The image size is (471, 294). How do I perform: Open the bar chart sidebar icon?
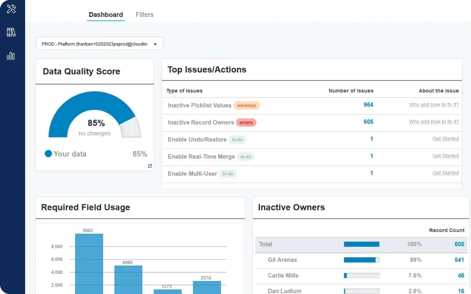[x=11, y=56]
